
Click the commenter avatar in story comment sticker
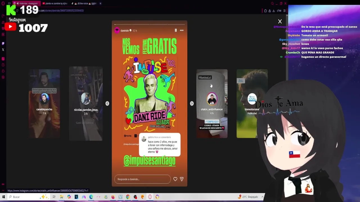(144, 139)
